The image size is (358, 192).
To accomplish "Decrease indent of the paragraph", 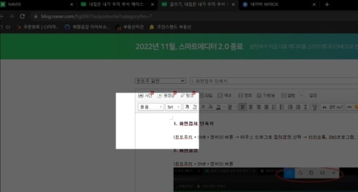I will [x=290, y=107].
